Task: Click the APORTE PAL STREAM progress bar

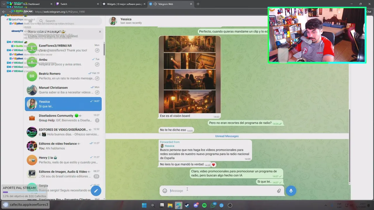Action: [x=25, y=192]
